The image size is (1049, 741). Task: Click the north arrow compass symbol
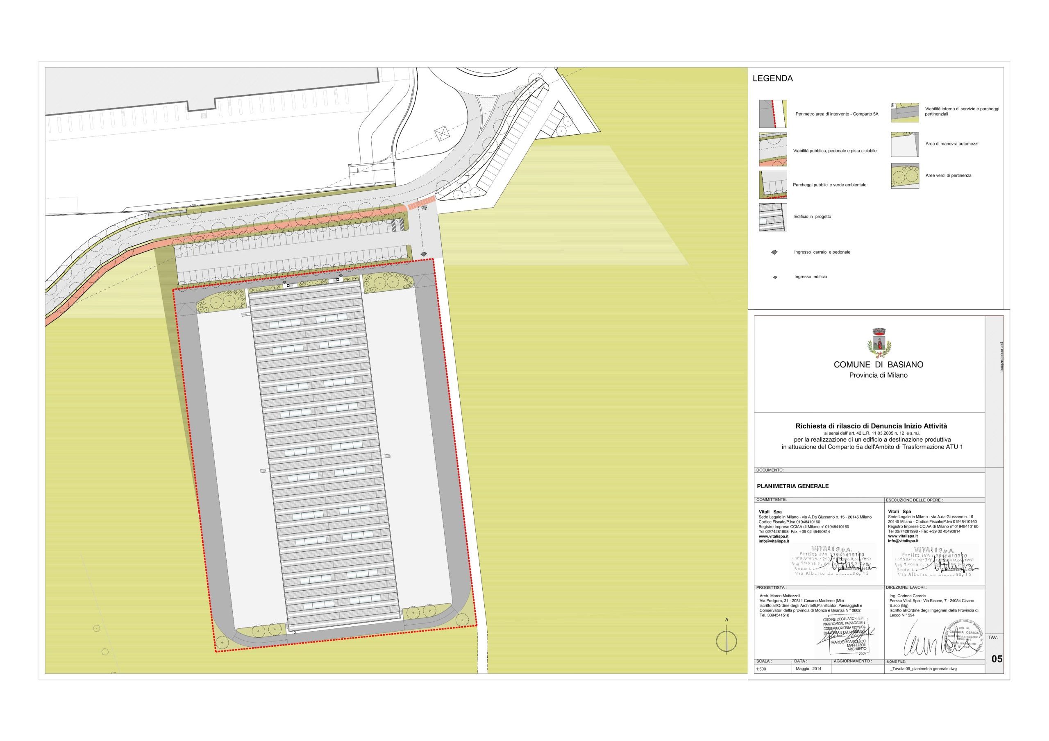coord(726,641)
